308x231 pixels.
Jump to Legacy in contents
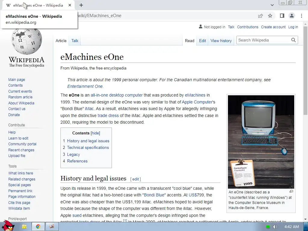[73, 154]
